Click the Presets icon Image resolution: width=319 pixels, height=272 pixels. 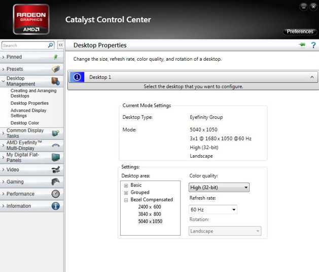tap(56, 69)
